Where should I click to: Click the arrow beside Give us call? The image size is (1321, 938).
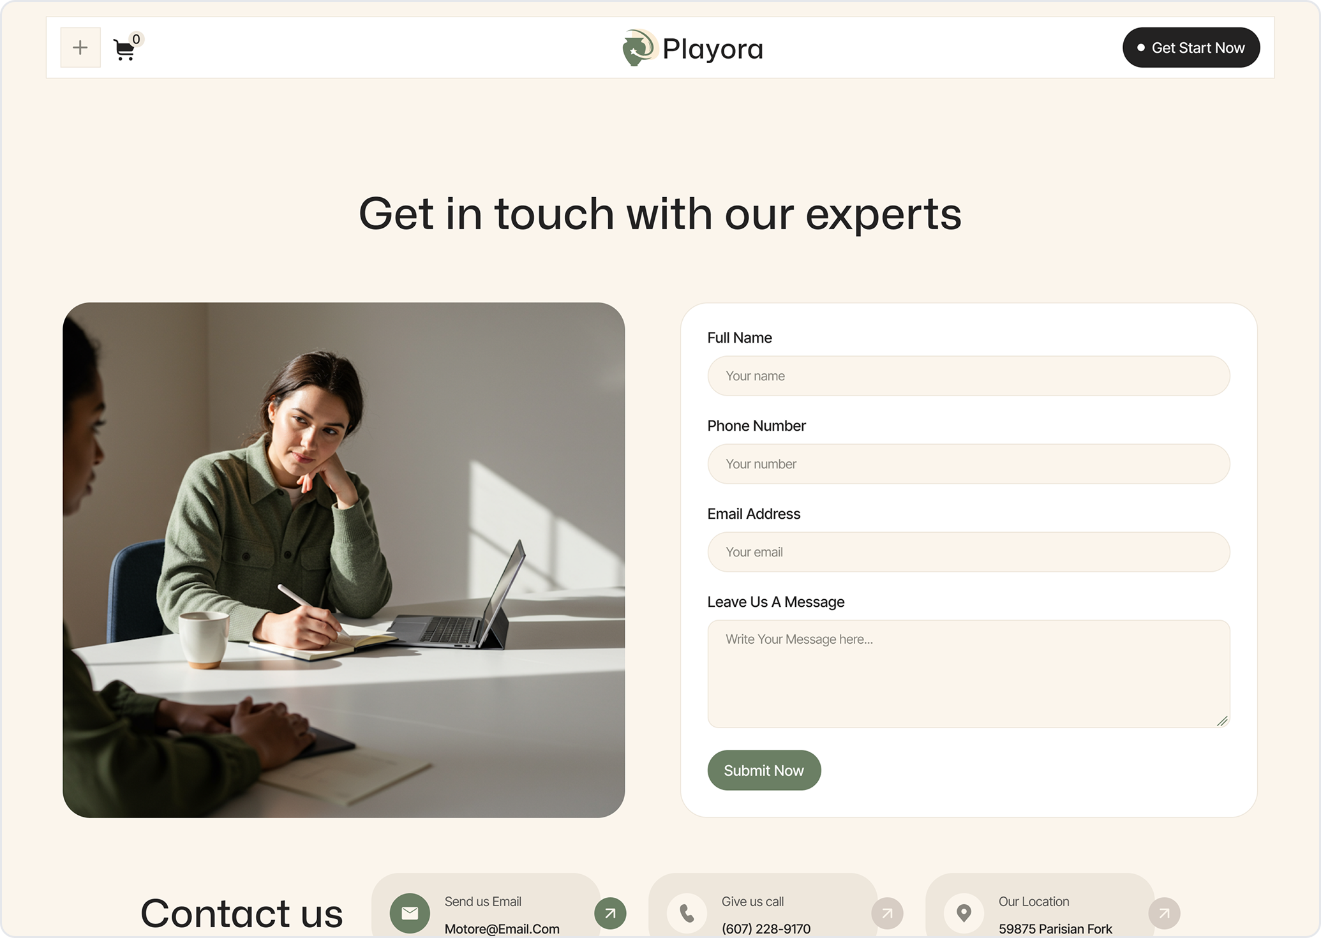tap(887, 913)
